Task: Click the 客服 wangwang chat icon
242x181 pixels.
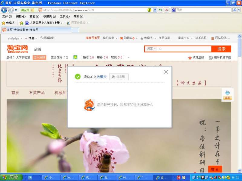Action: pyautogui.click(x=227, y=95)
